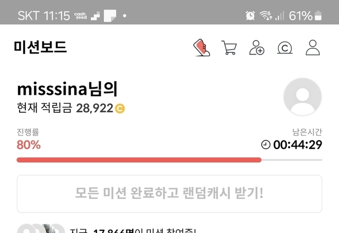Click the 모든 미션 완료하고 랜덤캐시 받기 button
339x233 pixels.
pos(169,194)
